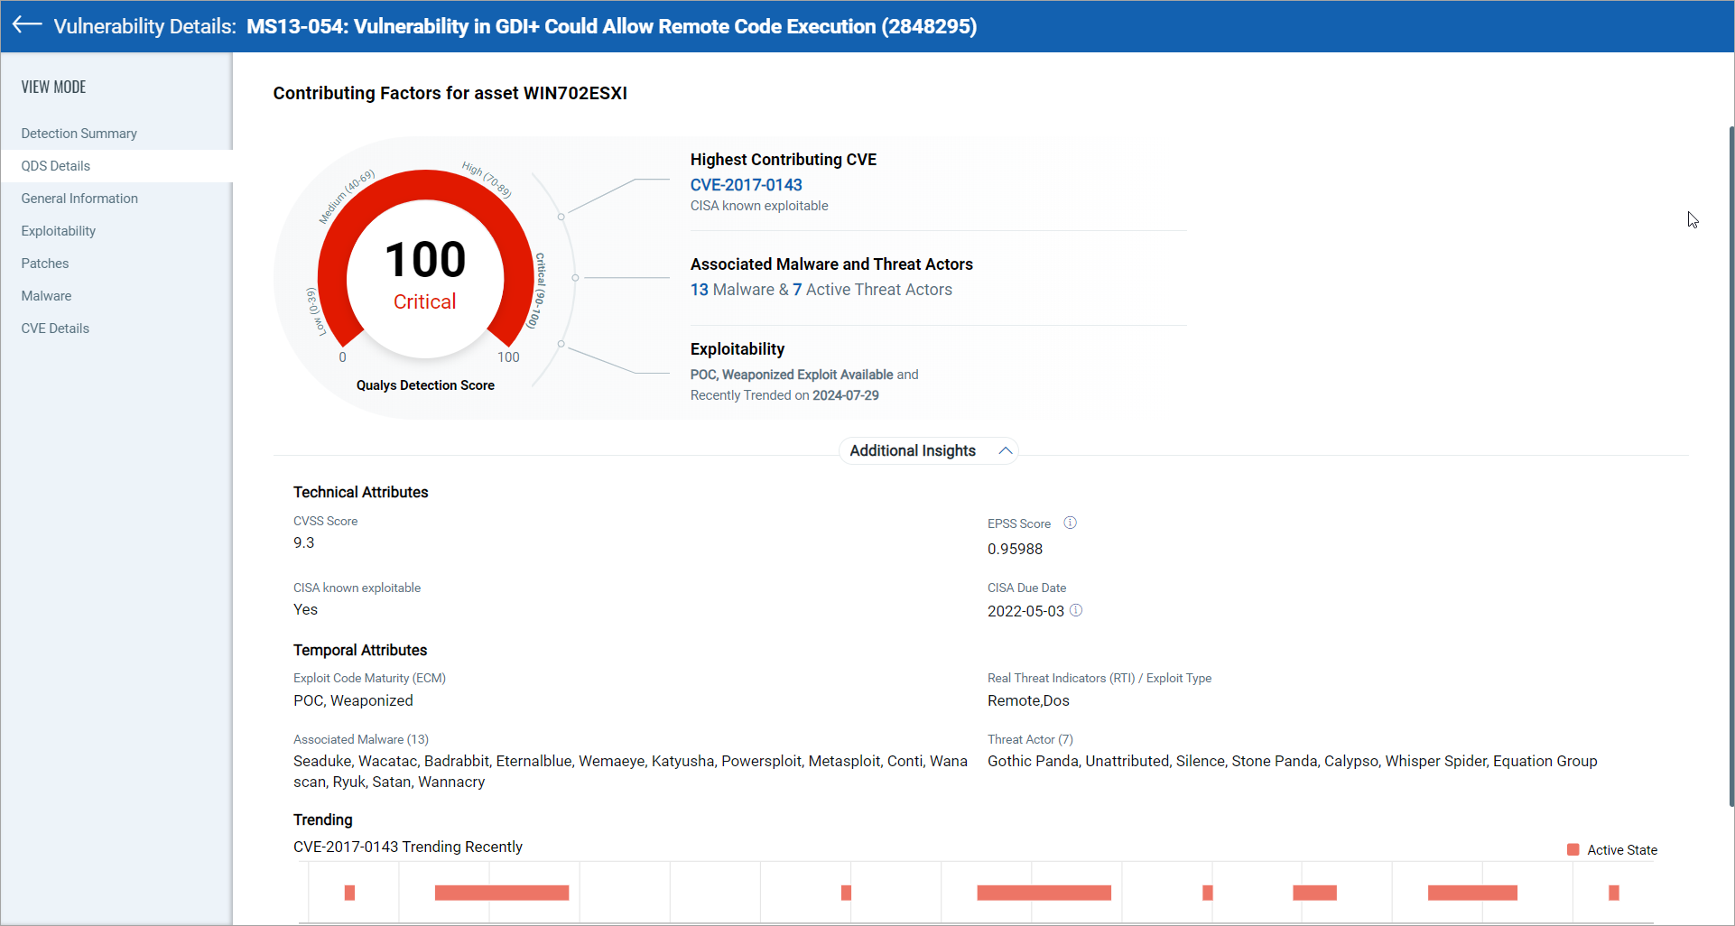Click the 'Technical Attributes' heading
The width and height of the screenshot is (1735, 926).
click(x=361, y=492)
